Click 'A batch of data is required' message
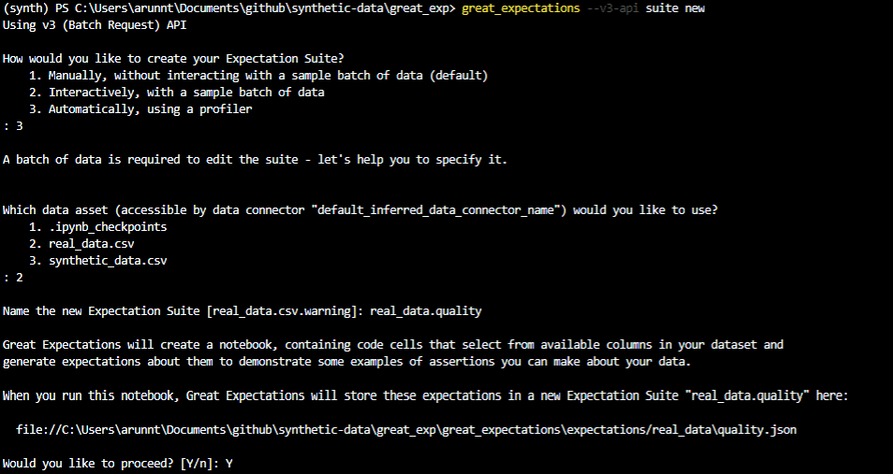The width and height of the screenshot is (893, 474). point(255,160)
